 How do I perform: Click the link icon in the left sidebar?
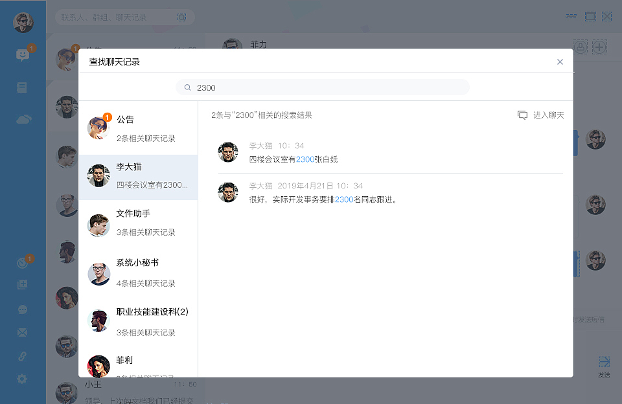(x=23, y=355)
